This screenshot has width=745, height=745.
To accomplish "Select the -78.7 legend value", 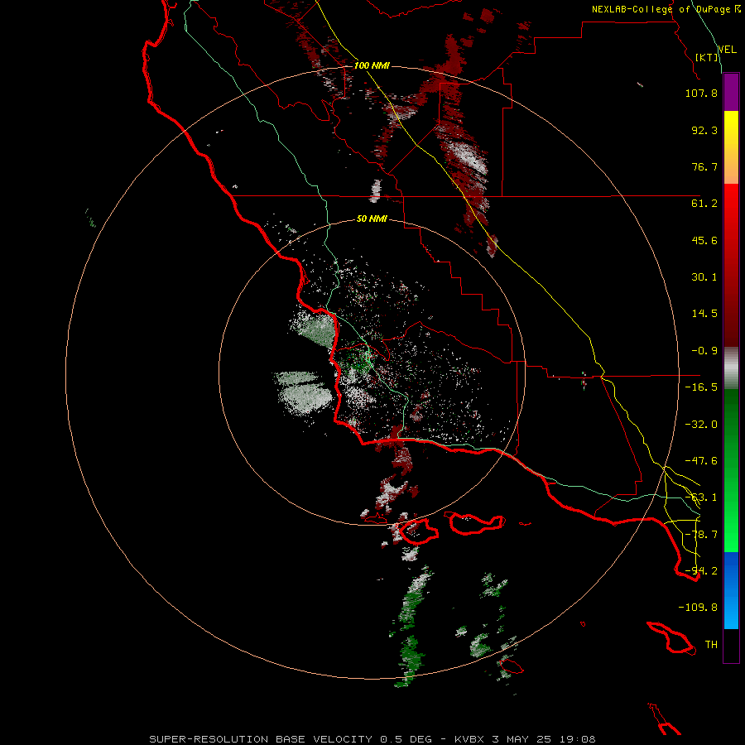I will pos(701,535).
